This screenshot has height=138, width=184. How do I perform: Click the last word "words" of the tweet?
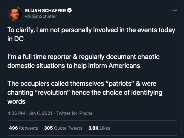point(16,101)
